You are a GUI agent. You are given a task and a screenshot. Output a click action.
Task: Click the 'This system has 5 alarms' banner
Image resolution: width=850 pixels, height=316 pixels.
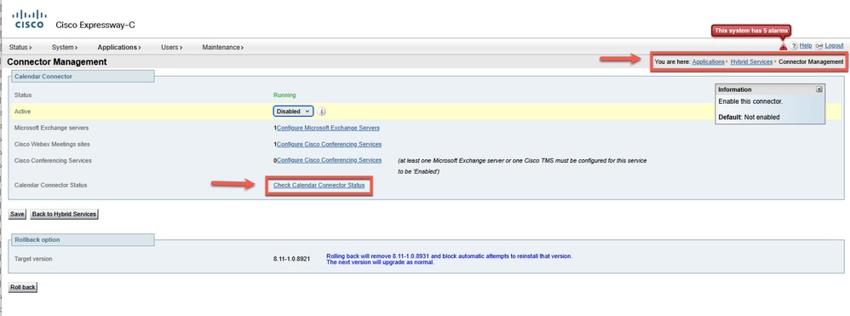pos(751,31)
